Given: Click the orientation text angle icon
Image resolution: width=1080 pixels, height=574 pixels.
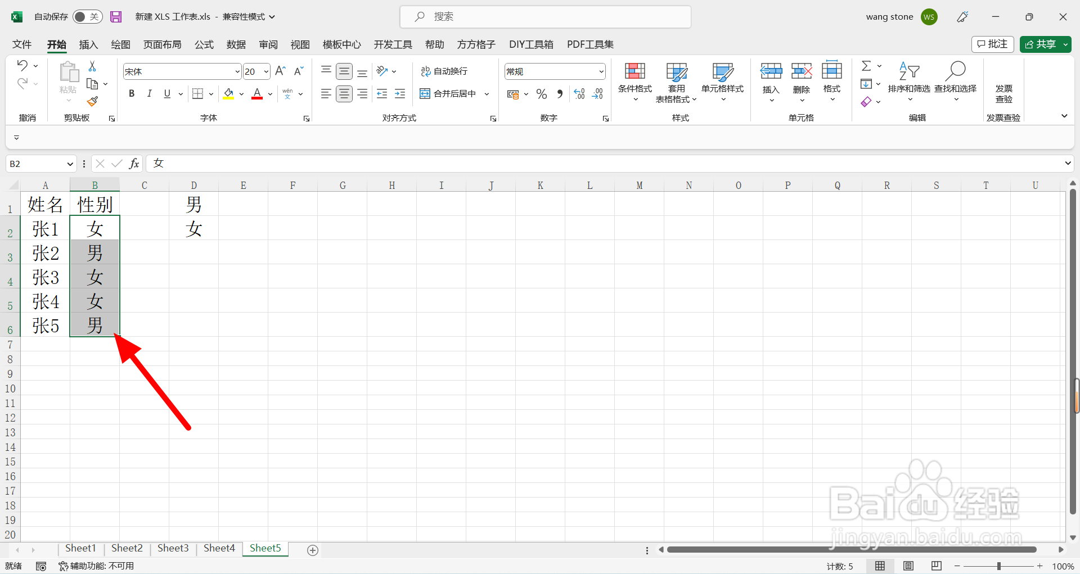Looking at the screenshot, I should (382, 71).
